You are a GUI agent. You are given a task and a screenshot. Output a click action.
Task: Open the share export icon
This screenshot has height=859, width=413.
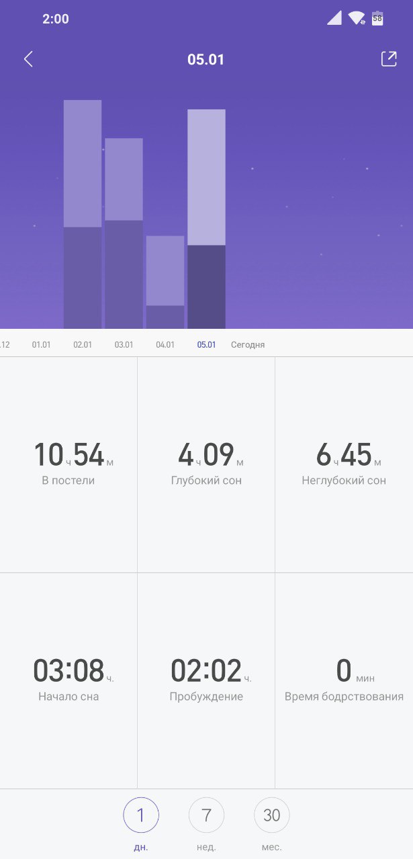(389, 59)
